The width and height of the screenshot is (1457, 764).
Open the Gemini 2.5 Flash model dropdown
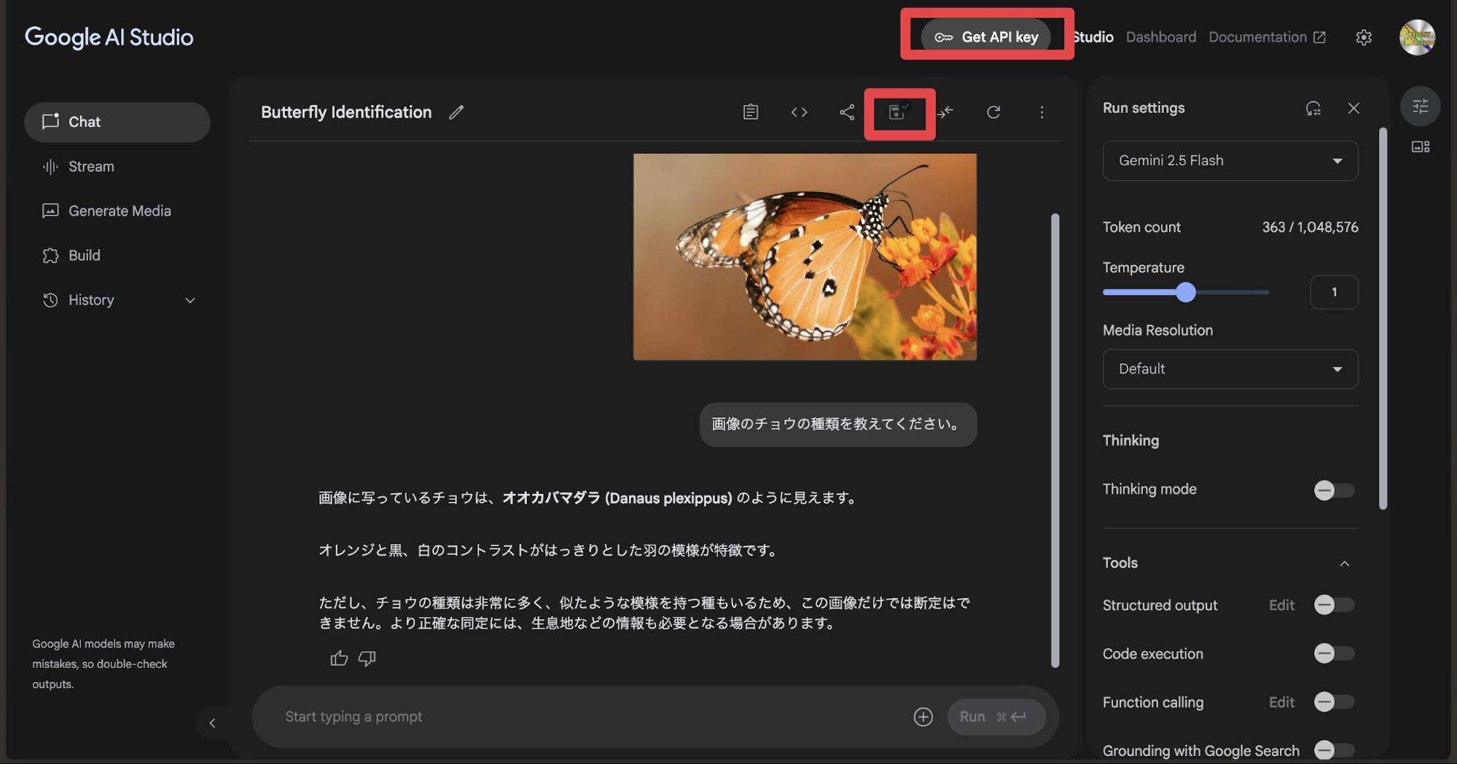point(1230,160)
